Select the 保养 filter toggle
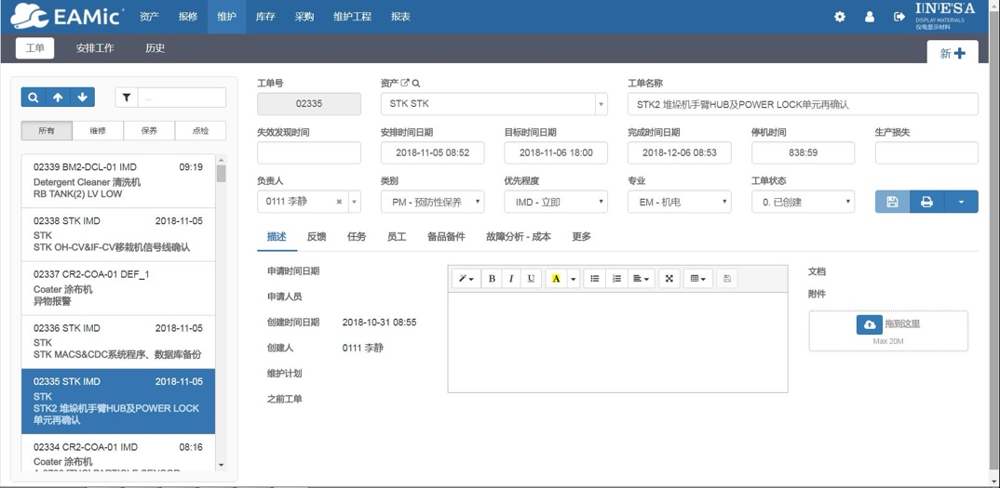 [x=149, y=131]
